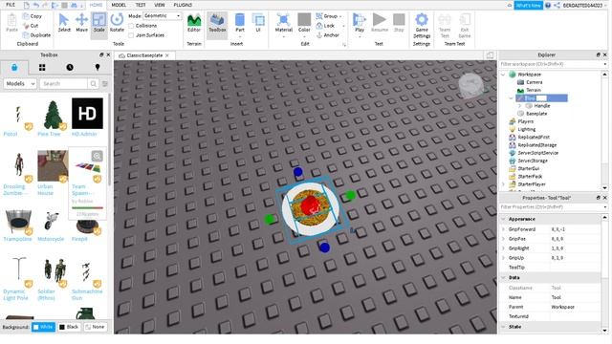Set toolbox background to White
The height and width of the screenshot is (344, 612).
[x=43, y=327]
